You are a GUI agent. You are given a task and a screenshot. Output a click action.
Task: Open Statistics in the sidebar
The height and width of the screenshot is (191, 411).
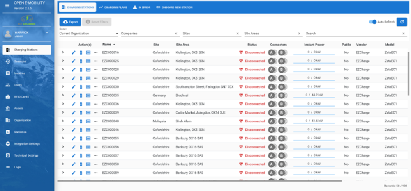[x=20, y=132]
